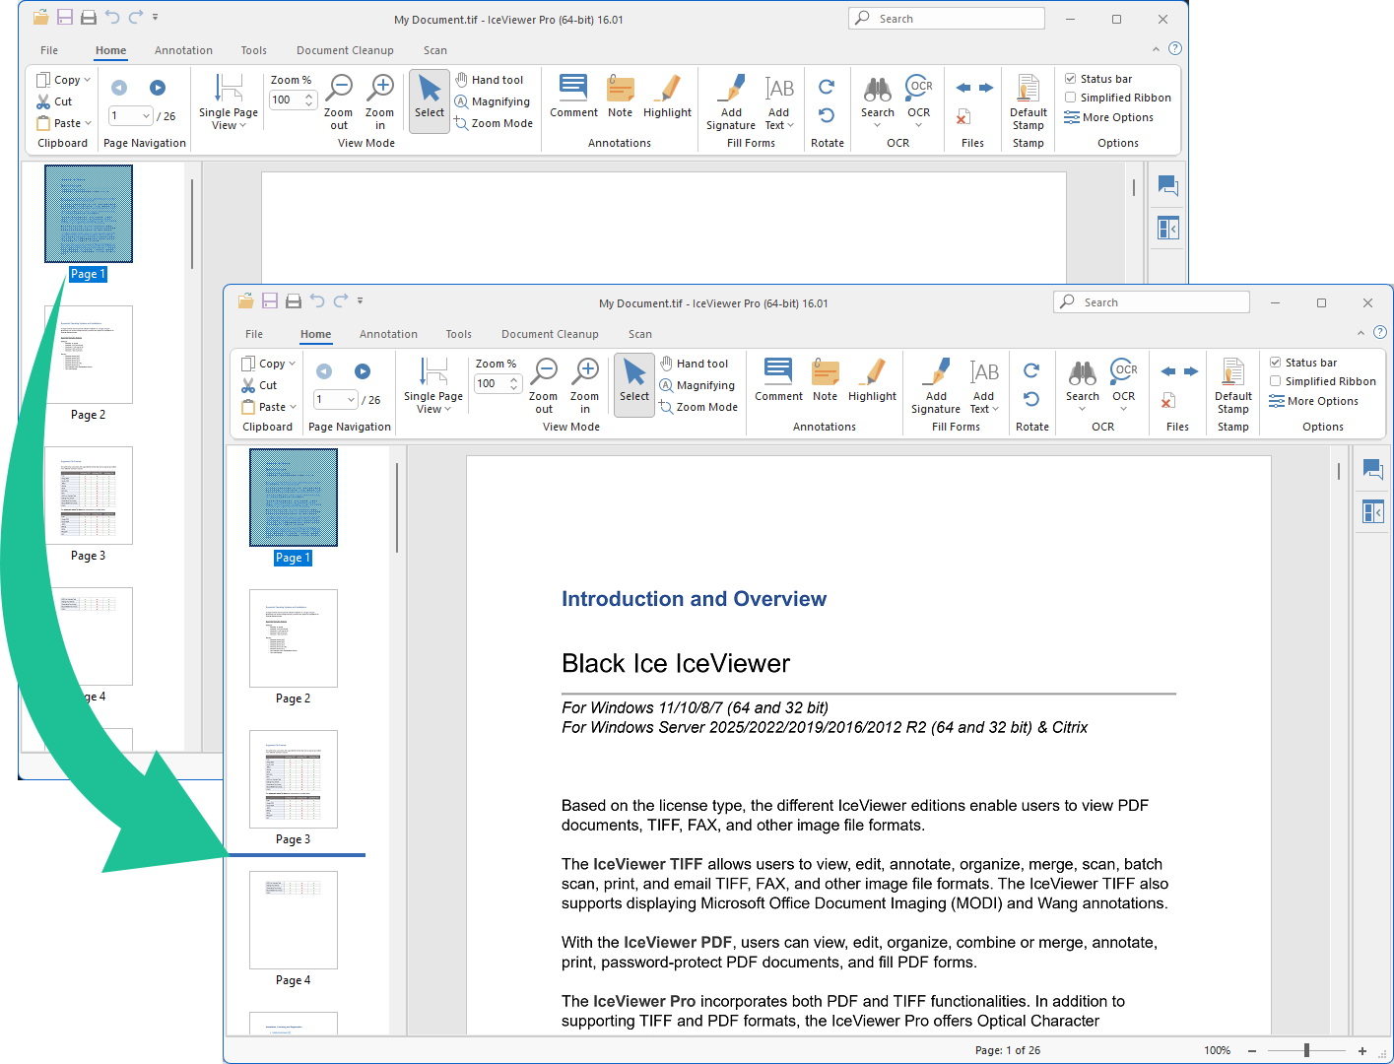Viewport: 1394px width, 1064px height.
Task: Click Zoom in on the front window ribbon
Action: (x=585, y=385)
